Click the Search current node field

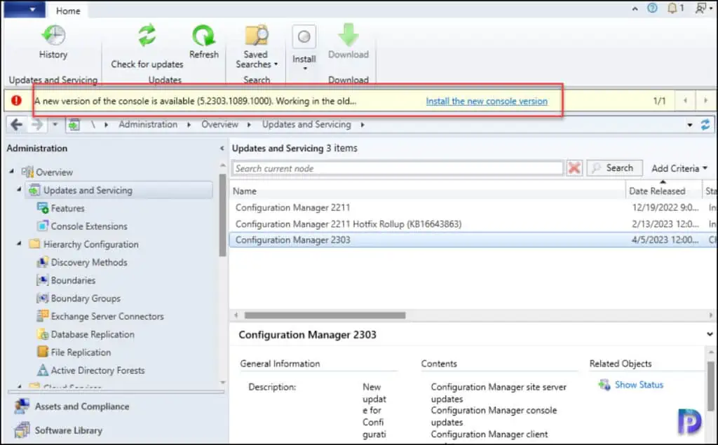click(x=398, y=168)
